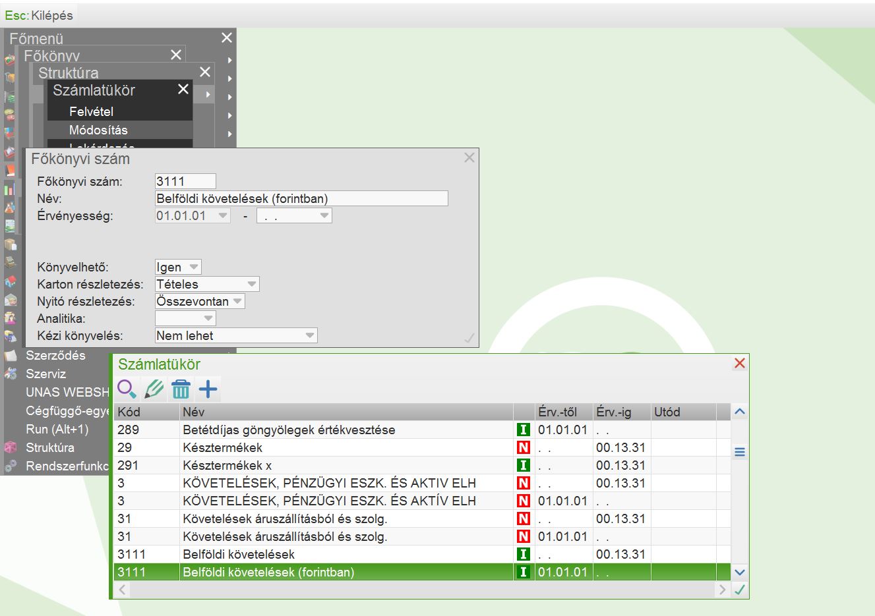This screenshot has height=616, width=875.
Task: Open the search tool in Számlatükör toolbar
Action: [x=127, y=389]
